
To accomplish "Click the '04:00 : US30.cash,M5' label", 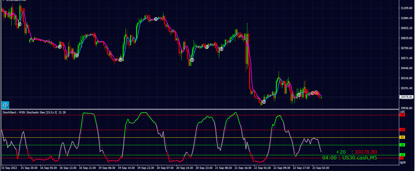I will pyautogui.click(x=350, y=158).
